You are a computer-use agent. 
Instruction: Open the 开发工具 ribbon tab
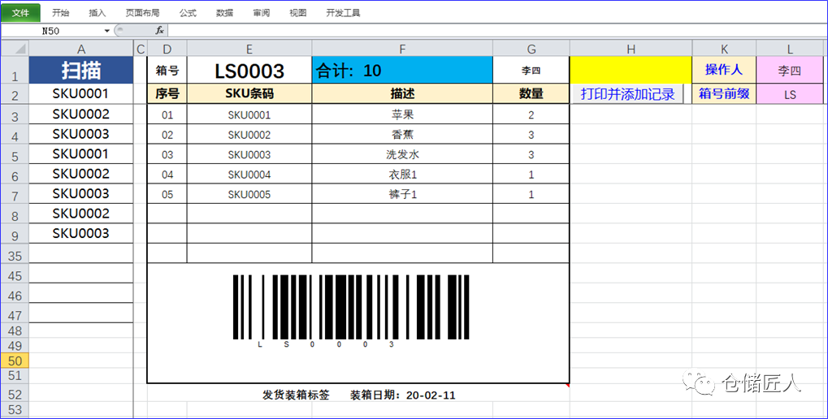coord(343,13)
